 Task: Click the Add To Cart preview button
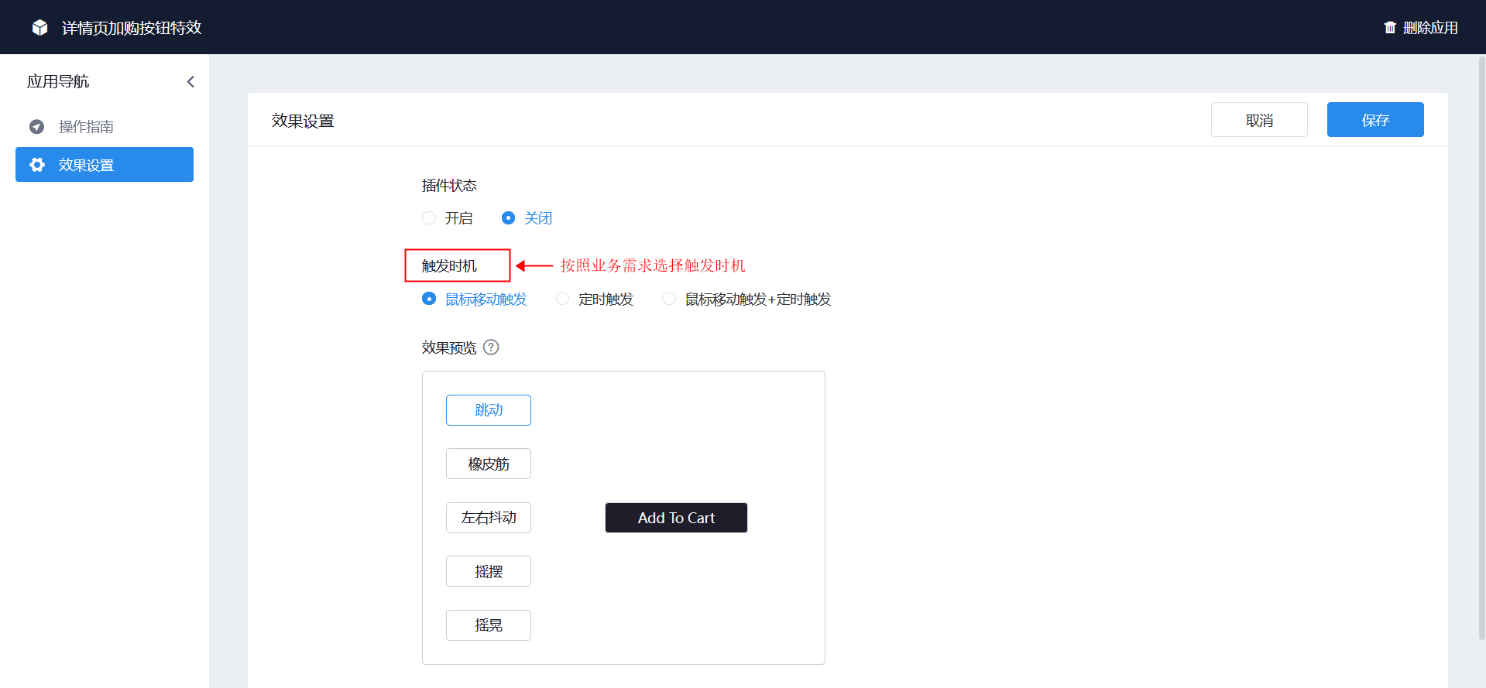676,518
